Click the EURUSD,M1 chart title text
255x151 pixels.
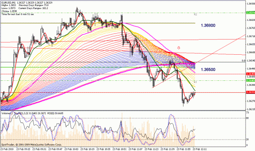pos(8,3)
